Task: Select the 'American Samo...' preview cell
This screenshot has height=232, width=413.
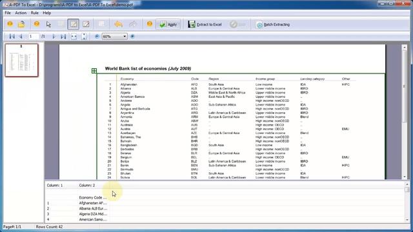Action: pos(93,219)
